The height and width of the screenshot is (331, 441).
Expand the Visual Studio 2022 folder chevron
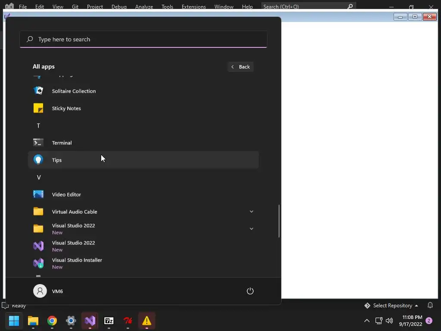pyautogui.click(x=252, y=228)
